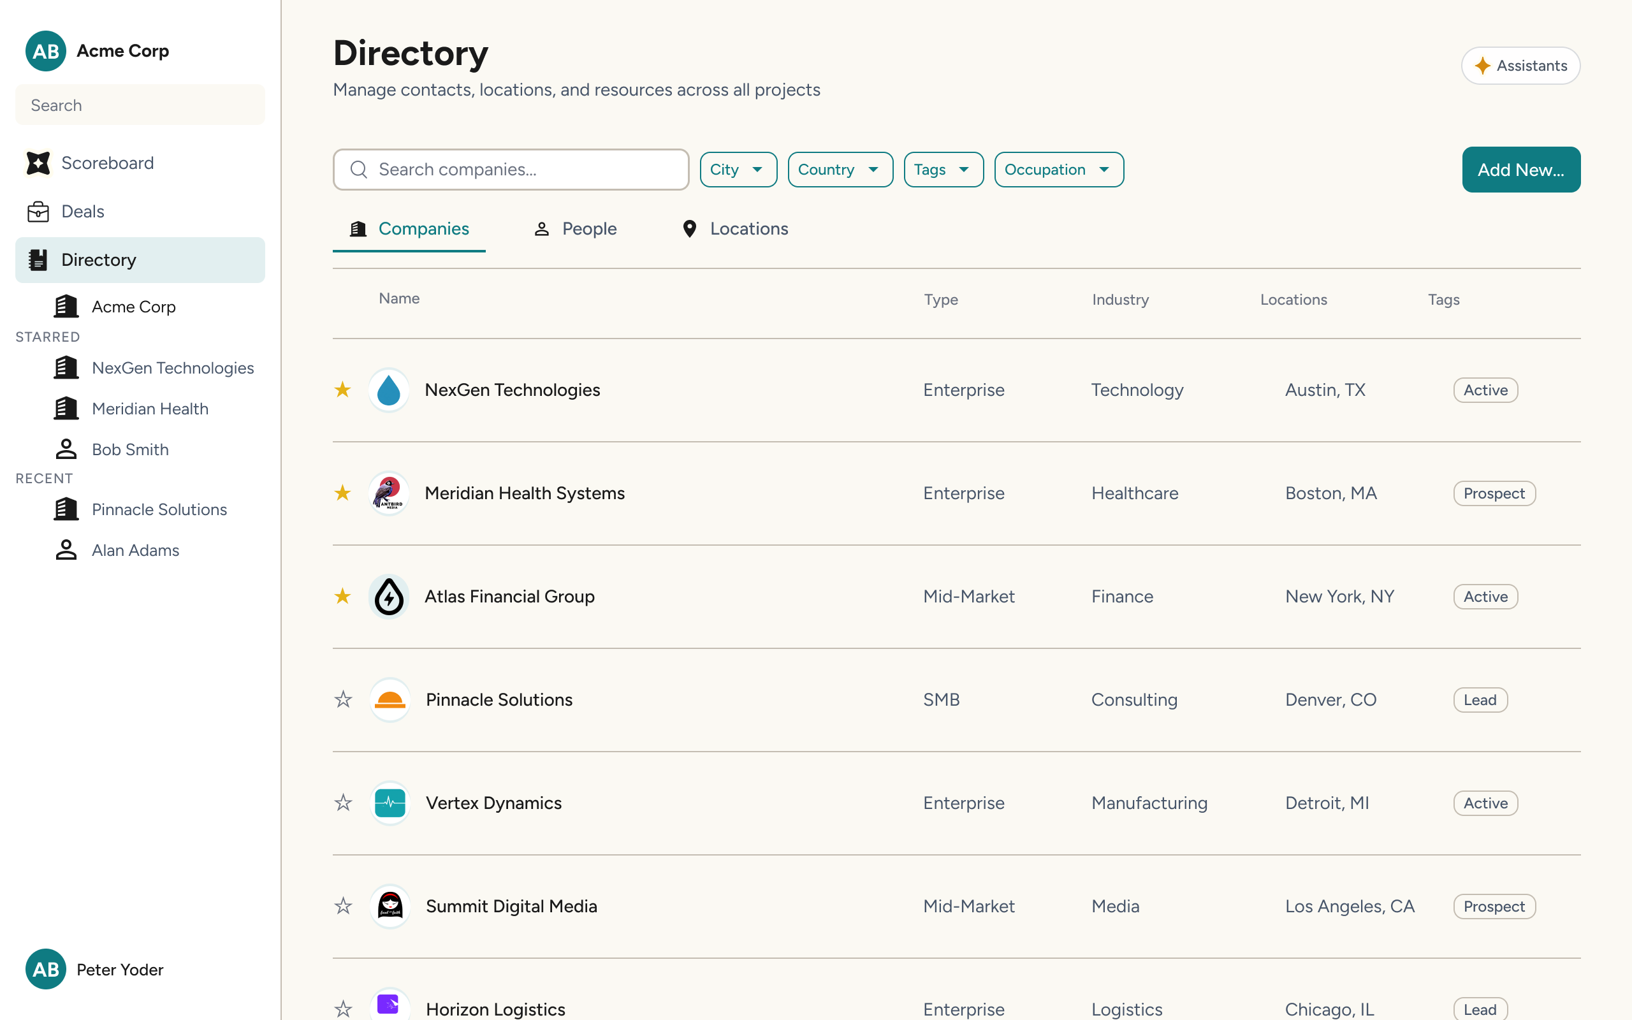Star the Vertex Dynamics row

click(x=343, y=802)
